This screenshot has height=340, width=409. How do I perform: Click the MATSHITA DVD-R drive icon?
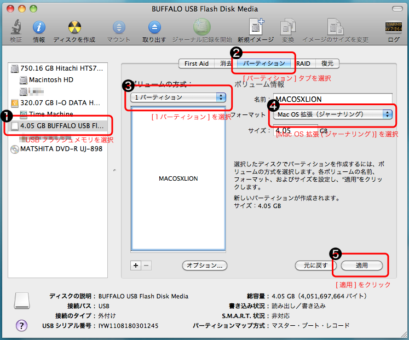15,149
